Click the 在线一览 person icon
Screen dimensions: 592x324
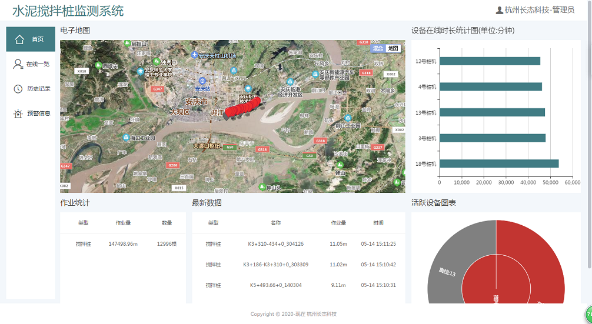coord(18,64)
